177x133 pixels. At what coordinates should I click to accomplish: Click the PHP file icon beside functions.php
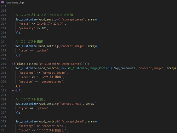pos(2,2)
